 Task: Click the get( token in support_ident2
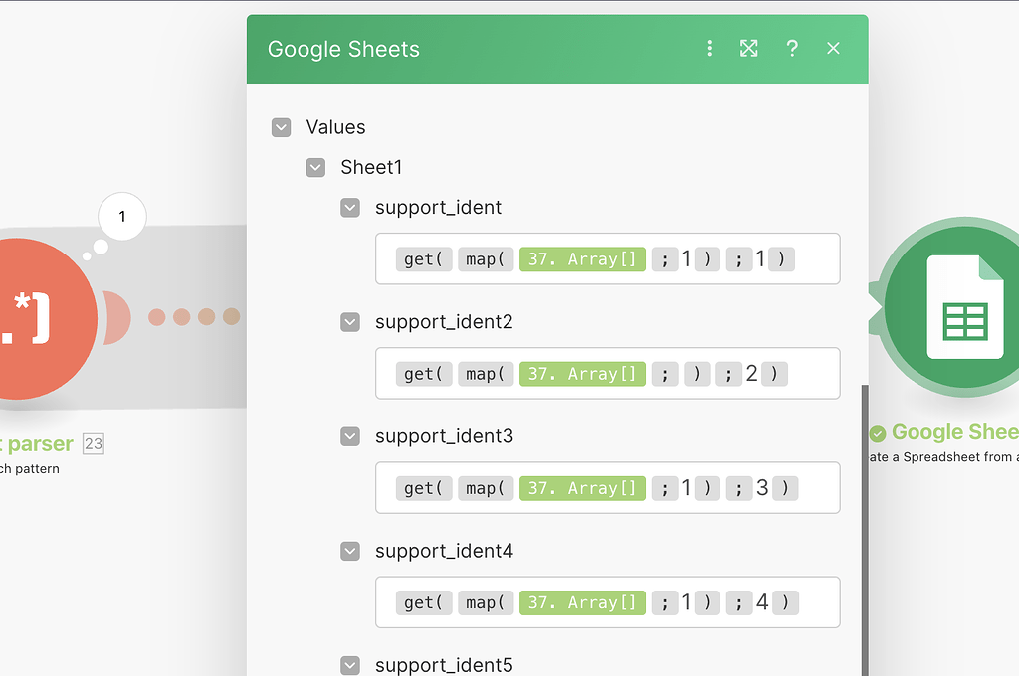pos(423,373)
